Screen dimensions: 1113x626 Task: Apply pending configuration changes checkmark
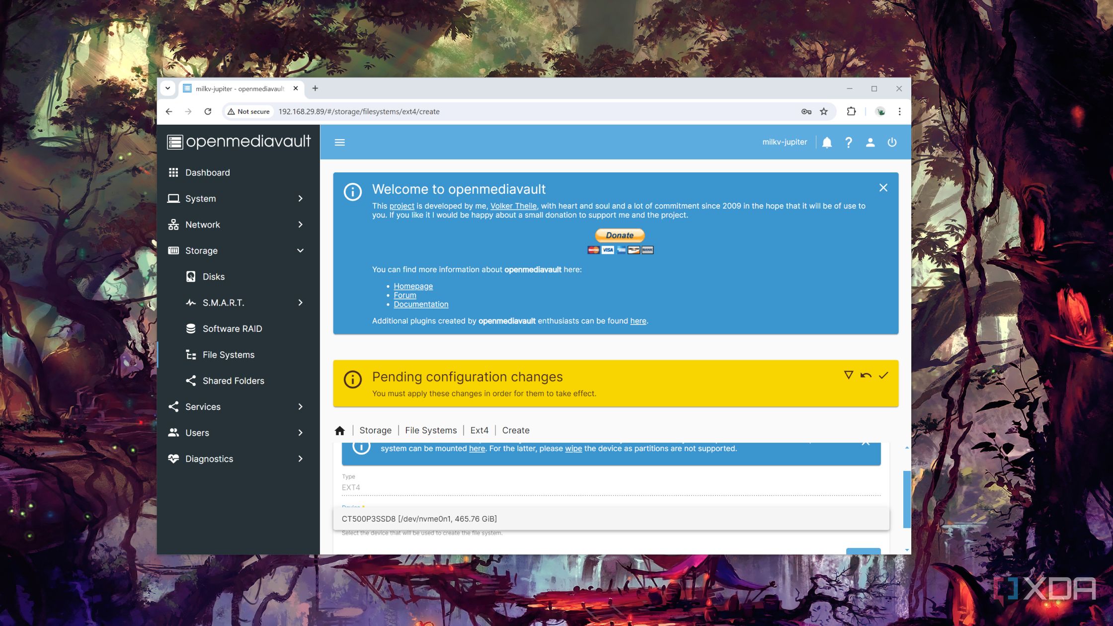pos(883,375)
